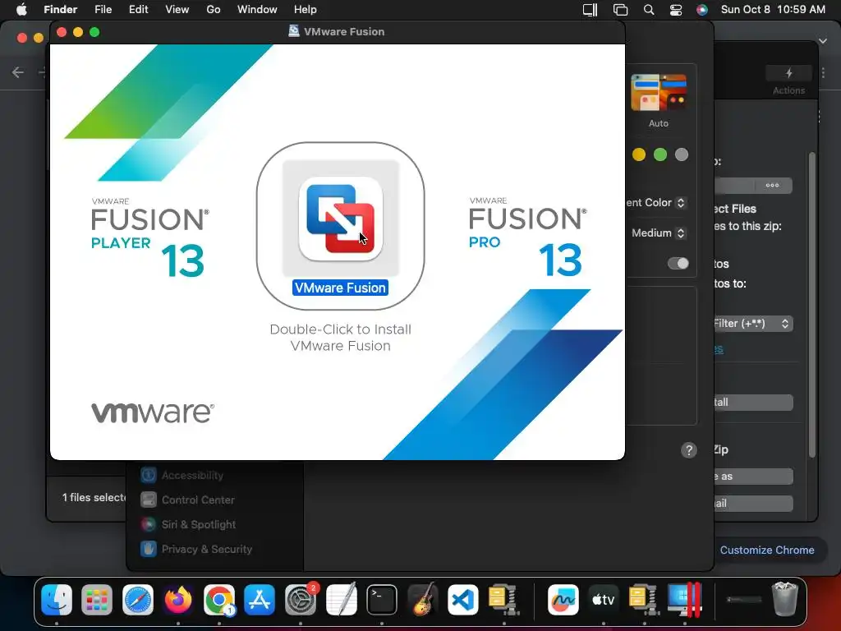Open the three-dot menu beside Actions
The height and width of the screenshot is (631, 841).
[x=823, y=73]
